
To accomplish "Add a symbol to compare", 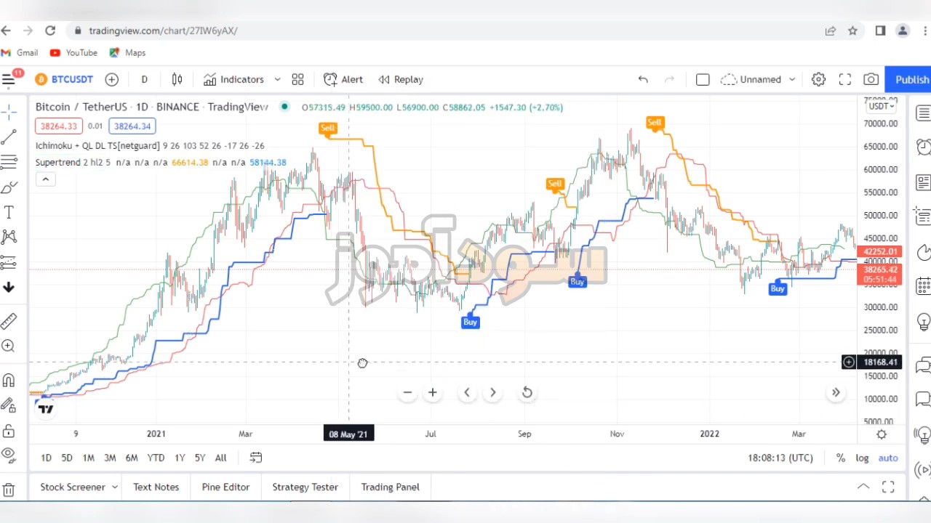I will (x=111, y=79).
